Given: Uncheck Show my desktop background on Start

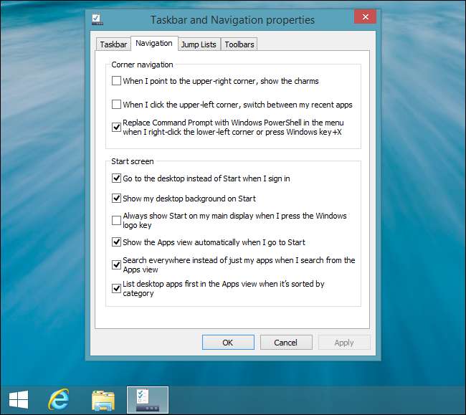Looking at the screenshot, I should pyautogui.click(x=117, y=199).
